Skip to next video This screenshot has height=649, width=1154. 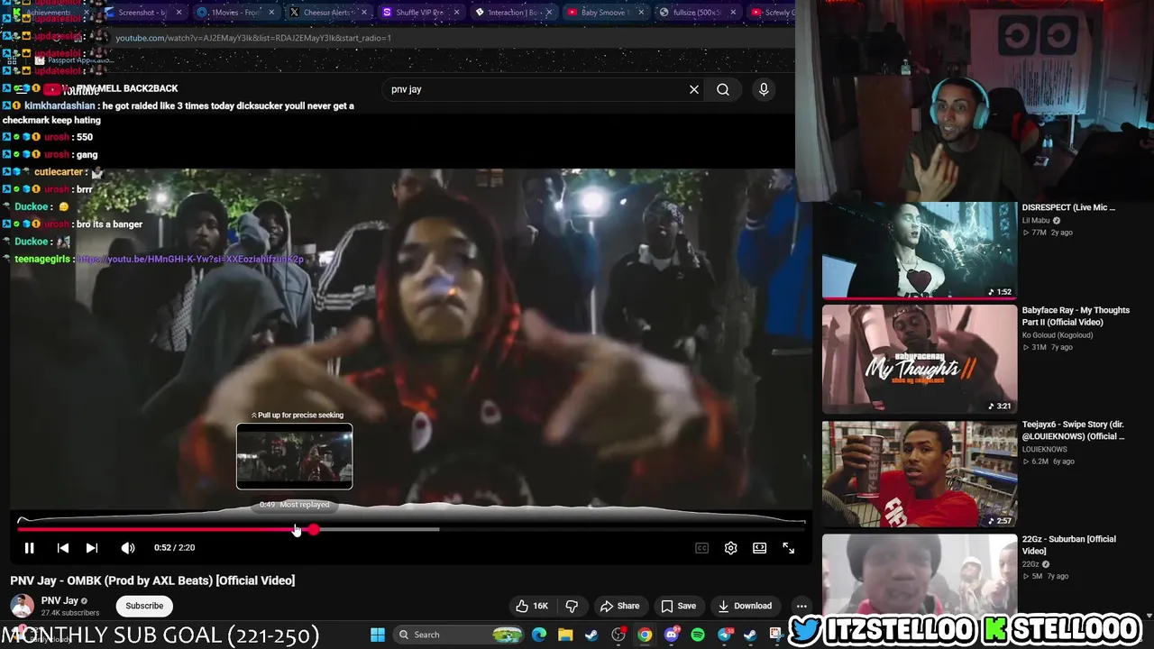coord(91,548)
